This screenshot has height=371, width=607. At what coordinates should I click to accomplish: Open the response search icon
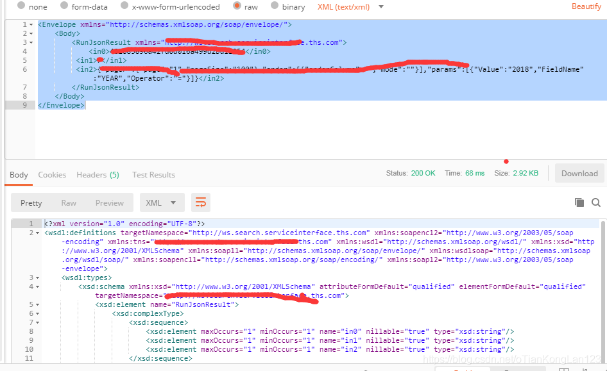click(x=596, y=202)
